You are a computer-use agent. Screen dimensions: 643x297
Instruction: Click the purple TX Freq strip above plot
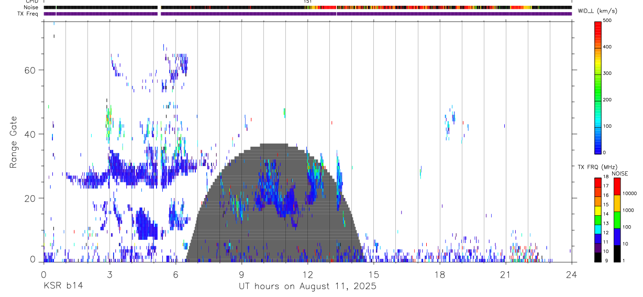coord(307,14)
